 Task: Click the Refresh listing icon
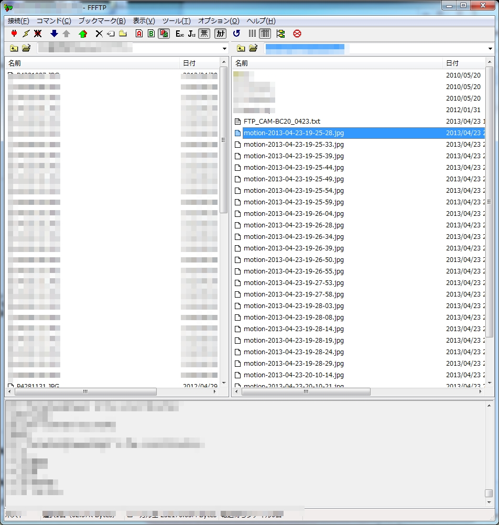[x=236, y=34]
